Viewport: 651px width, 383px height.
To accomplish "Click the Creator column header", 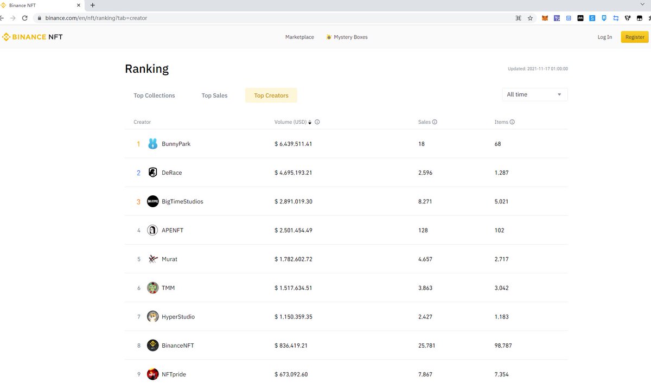I will tap(142, 122).
